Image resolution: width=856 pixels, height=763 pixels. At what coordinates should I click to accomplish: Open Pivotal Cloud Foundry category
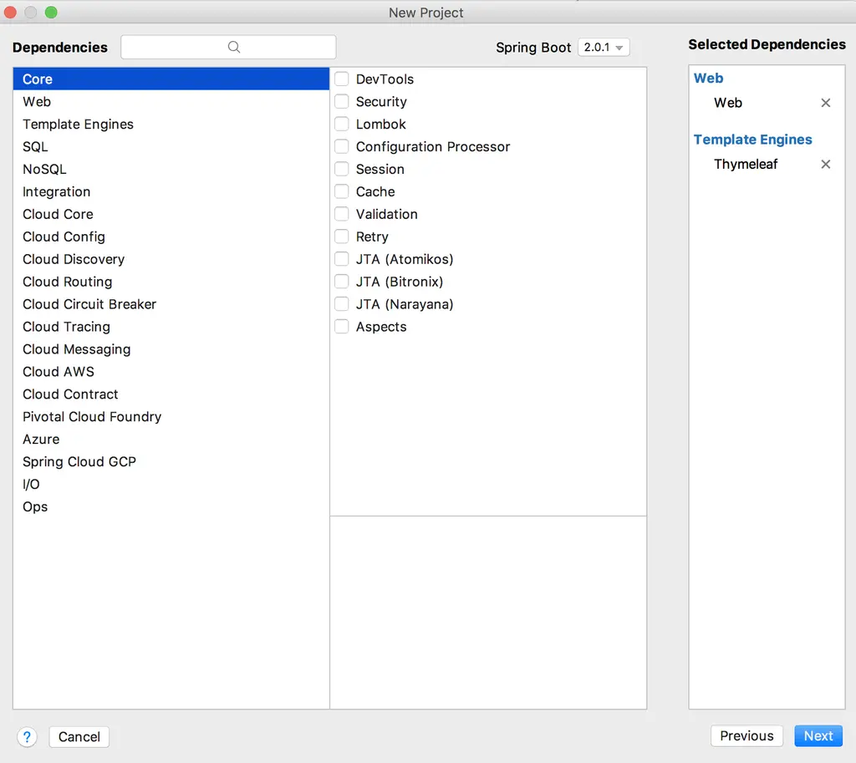(171, 416)
